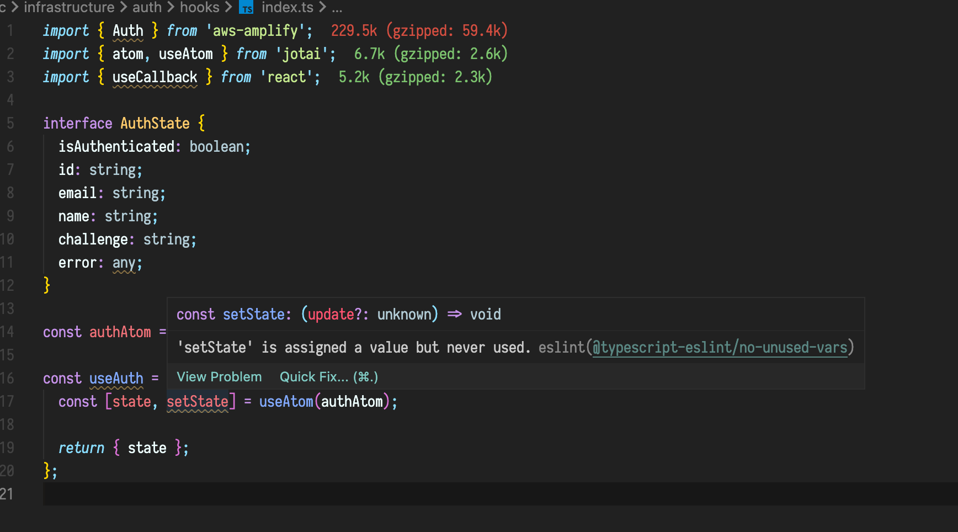958x532 pixels.
Task: Expand the trailing "..." breadcrumb after index.ts
Action: pos(337,8)
